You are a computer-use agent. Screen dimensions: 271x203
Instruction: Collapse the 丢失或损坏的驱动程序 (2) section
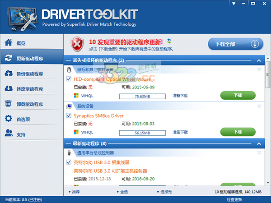point(259,60)
